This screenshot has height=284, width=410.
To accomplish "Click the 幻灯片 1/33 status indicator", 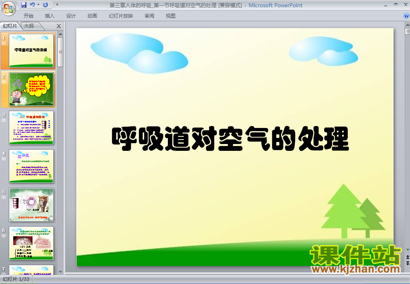I will coord(16,279).
